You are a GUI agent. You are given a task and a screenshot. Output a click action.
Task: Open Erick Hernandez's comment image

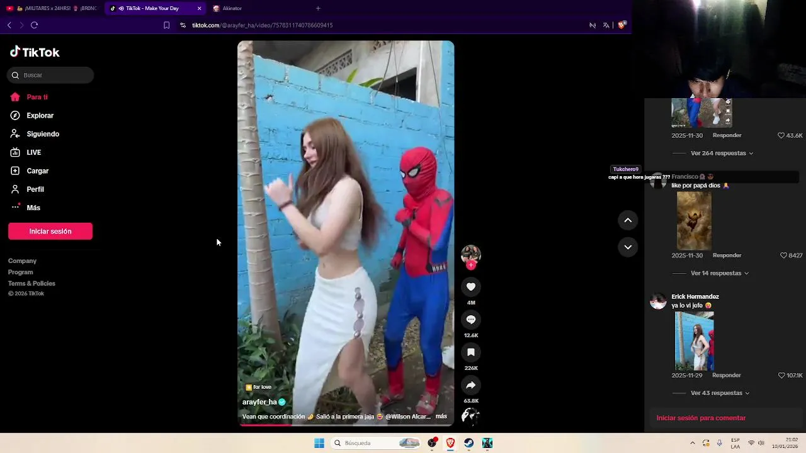click(x=694, y=340)
